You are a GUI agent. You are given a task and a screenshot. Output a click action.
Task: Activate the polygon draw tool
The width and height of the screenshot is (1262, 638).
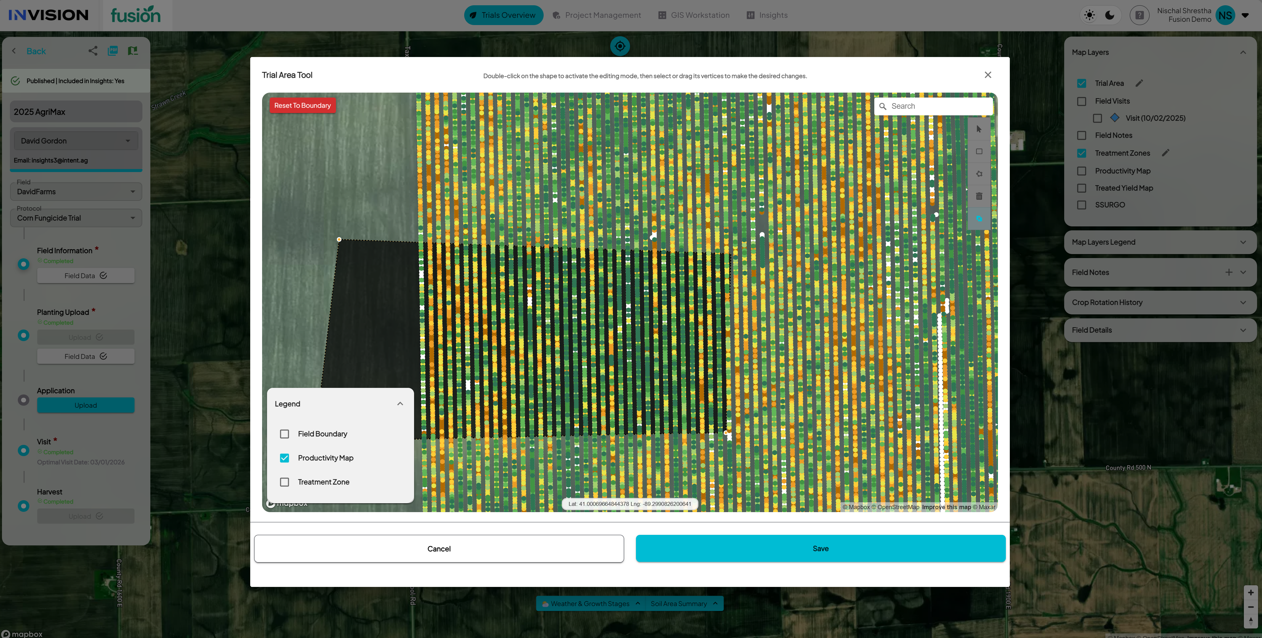[979, 174]
